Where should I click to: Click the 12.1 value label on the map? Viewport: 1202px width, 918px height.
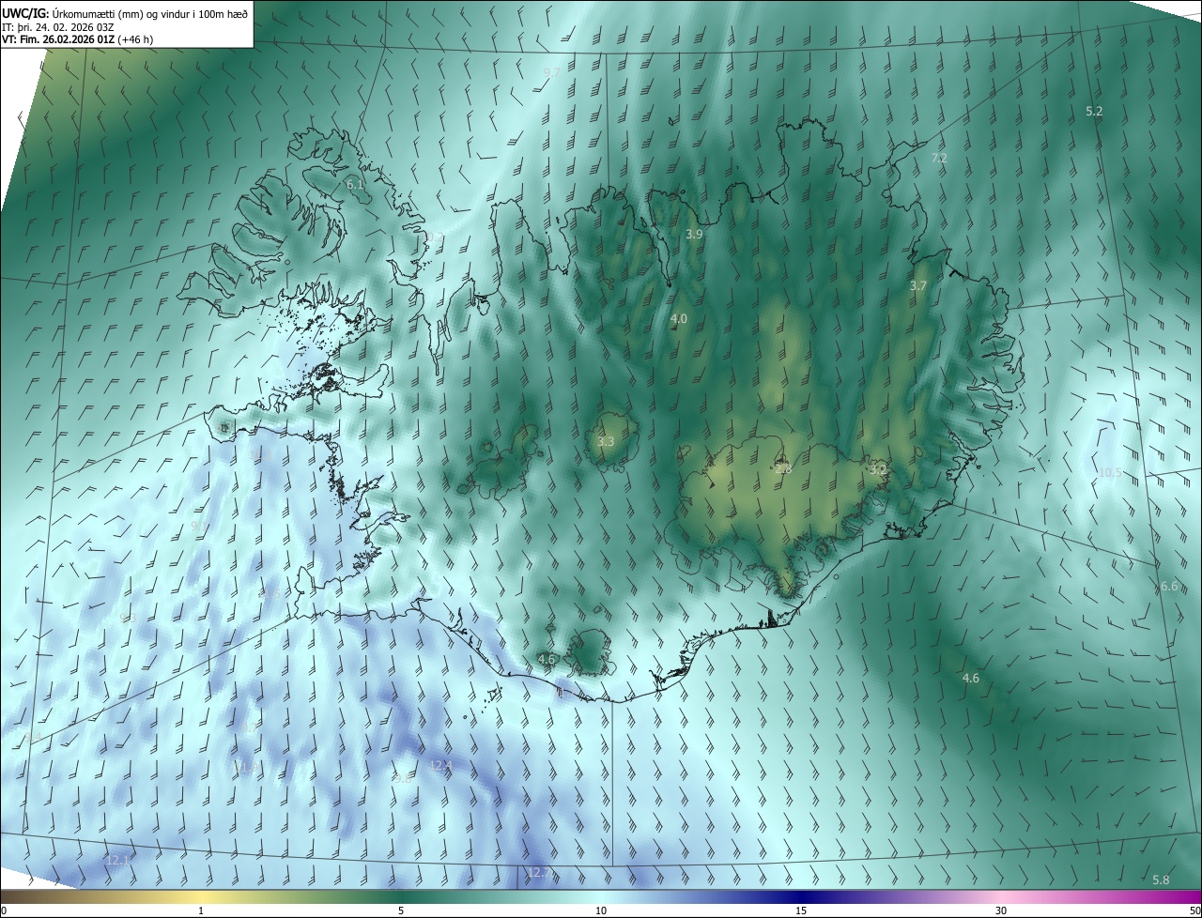[118, 860]
